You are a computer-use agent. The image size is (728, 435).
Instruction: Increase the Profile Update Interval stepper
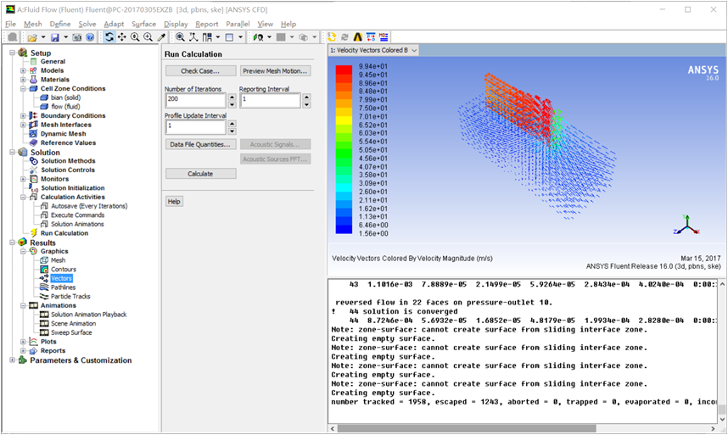click(x=232, y=123)
